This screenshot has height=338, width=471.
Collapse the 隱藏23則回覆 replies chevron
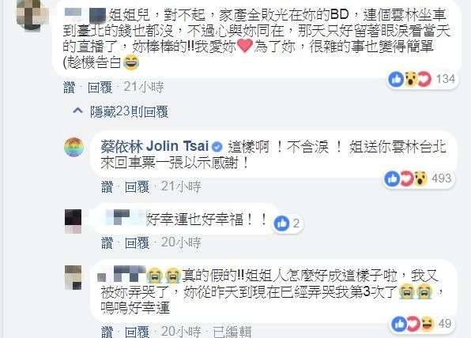click(x=77, y=111)
